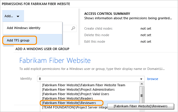Select Project Administrators group entry
The image size is (178, 112).
coord(78,89)
